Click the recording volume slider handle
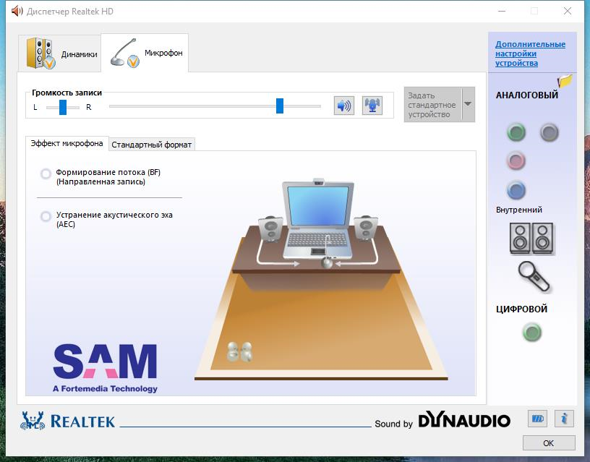This screenshot has width=590, height=462. (x=279, y=106)
